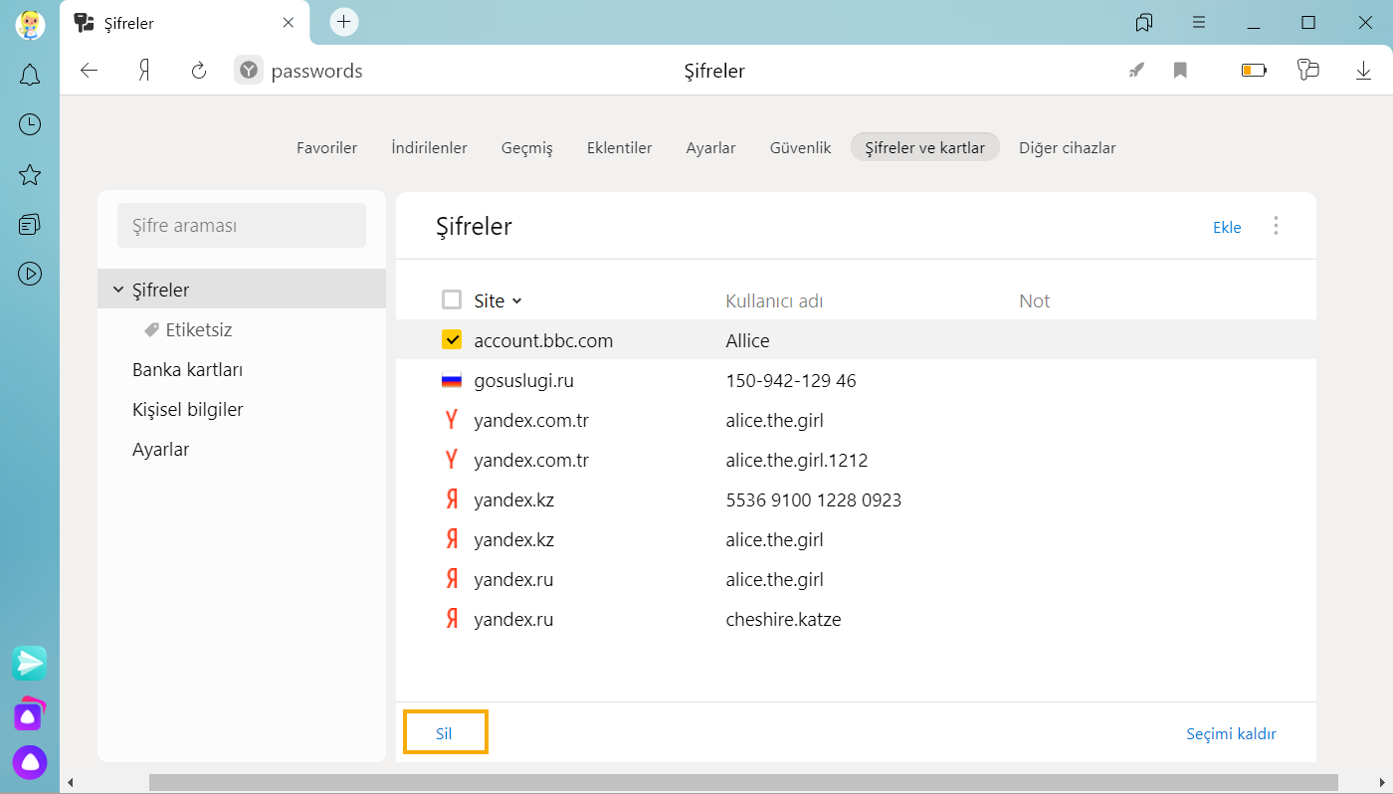
Task: Open the Alice chat app icon
Action: (x=30, y=713)
